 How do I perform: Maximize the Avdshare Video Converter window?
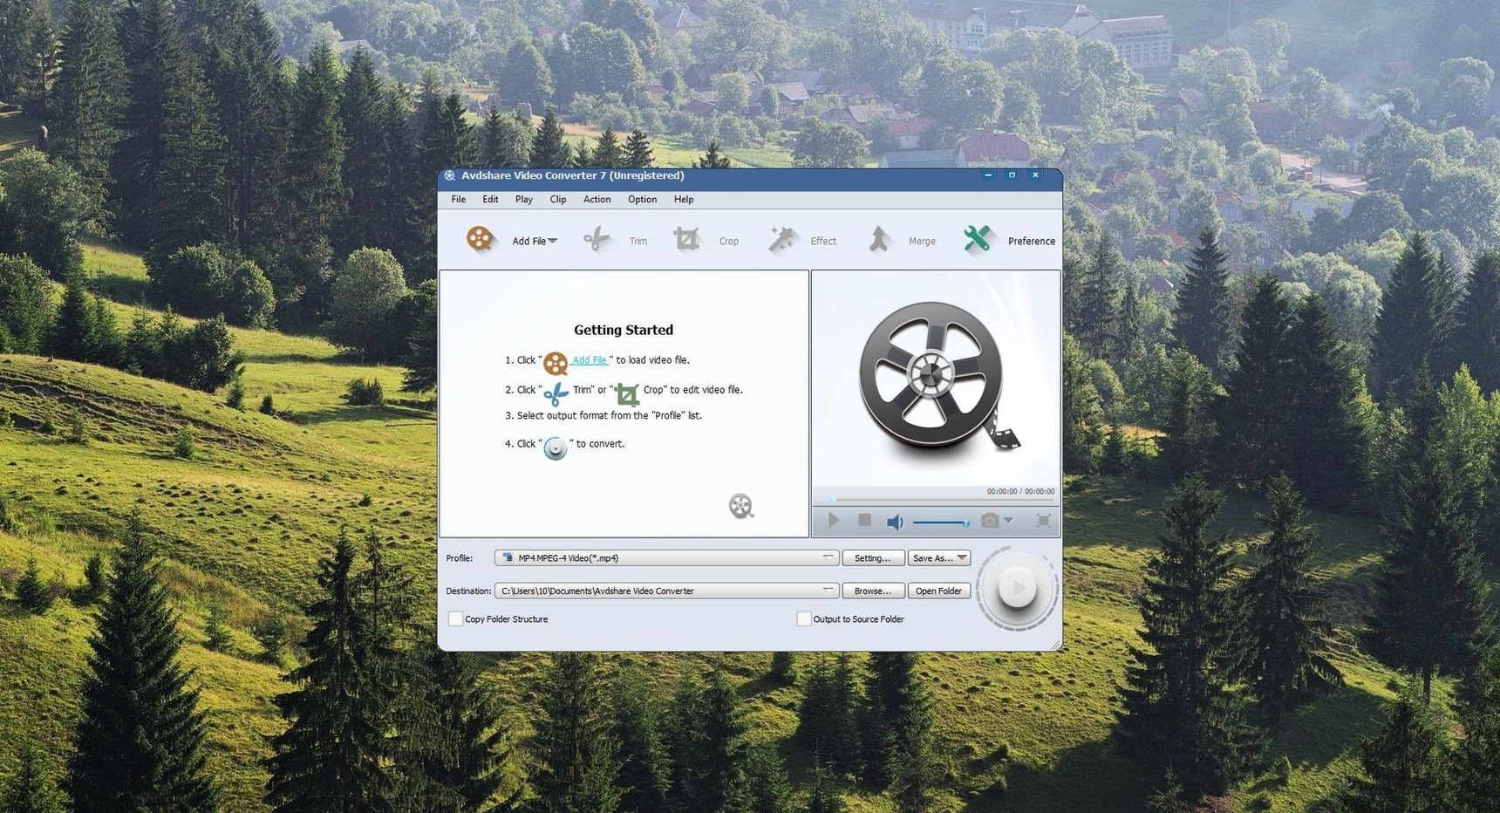1012,175
